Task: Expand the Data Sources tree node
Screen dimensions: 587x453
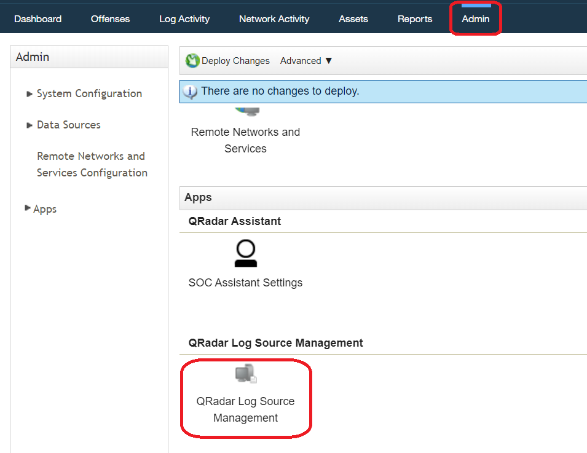Action: click(30, 125)
